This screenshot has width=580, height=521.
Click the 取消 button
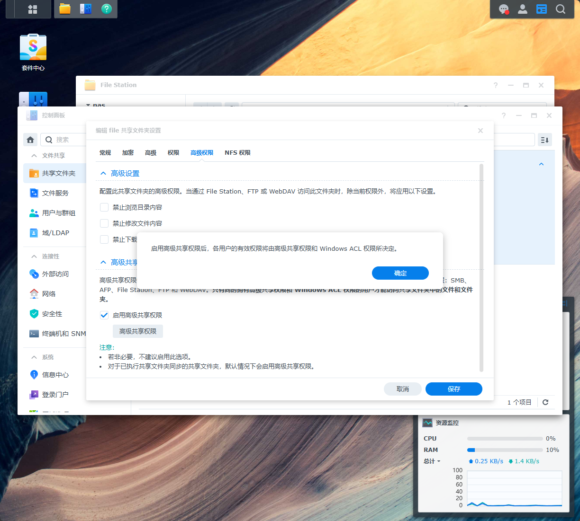point(403,389)
